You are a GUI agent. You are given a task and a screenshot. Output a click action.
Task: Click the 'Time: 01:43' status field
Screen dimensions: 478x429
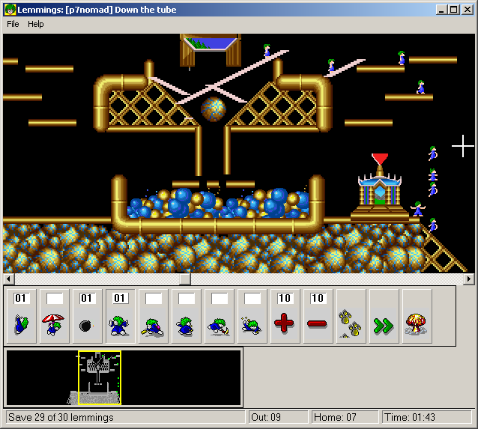pyautogui.click(x=426, y=417)
